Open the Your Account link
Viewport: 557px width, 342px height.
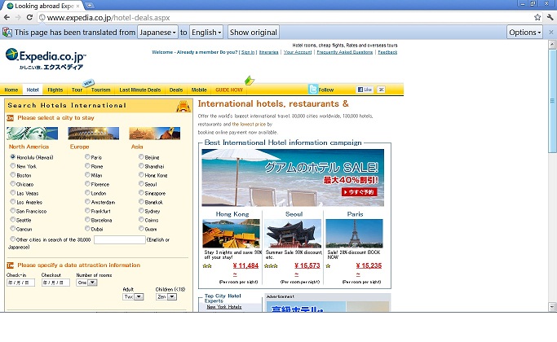pos(298,52)
